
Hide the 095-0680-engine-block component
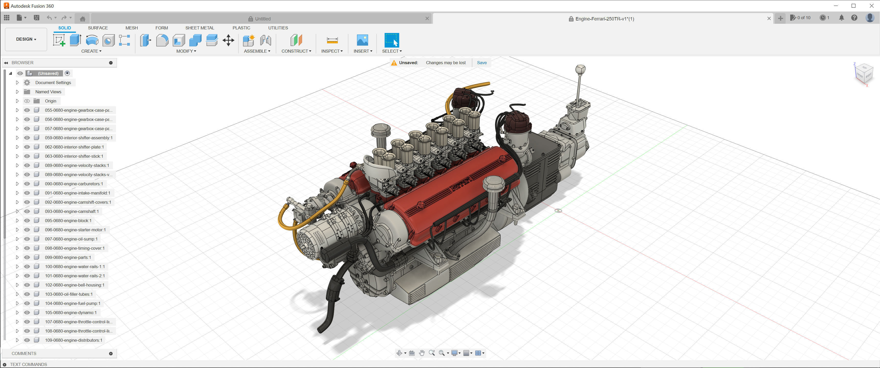(x=27, y=221)
